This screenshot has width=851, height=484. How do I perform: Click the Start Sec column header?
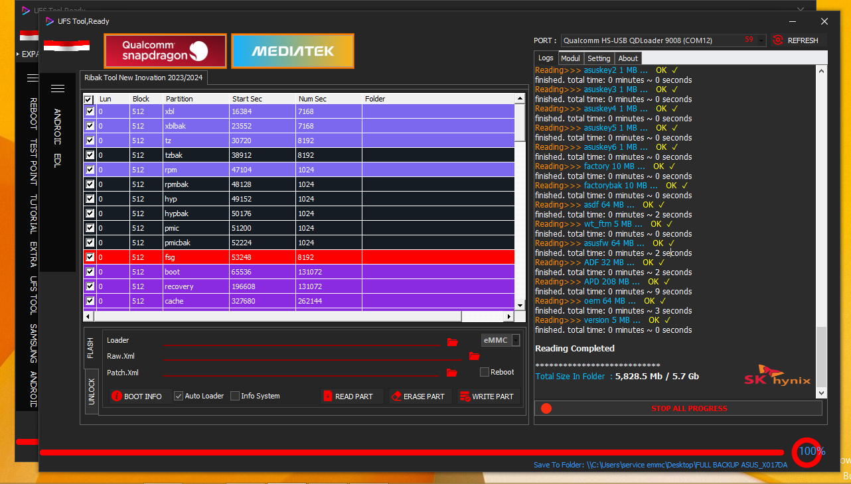pos(262,99)
